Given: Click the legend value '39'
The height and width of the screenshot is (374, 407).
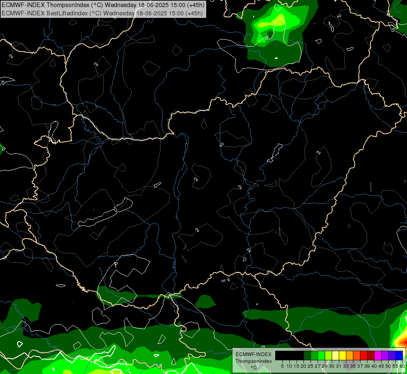Looking at the screenshot, I should pos(367,366).
